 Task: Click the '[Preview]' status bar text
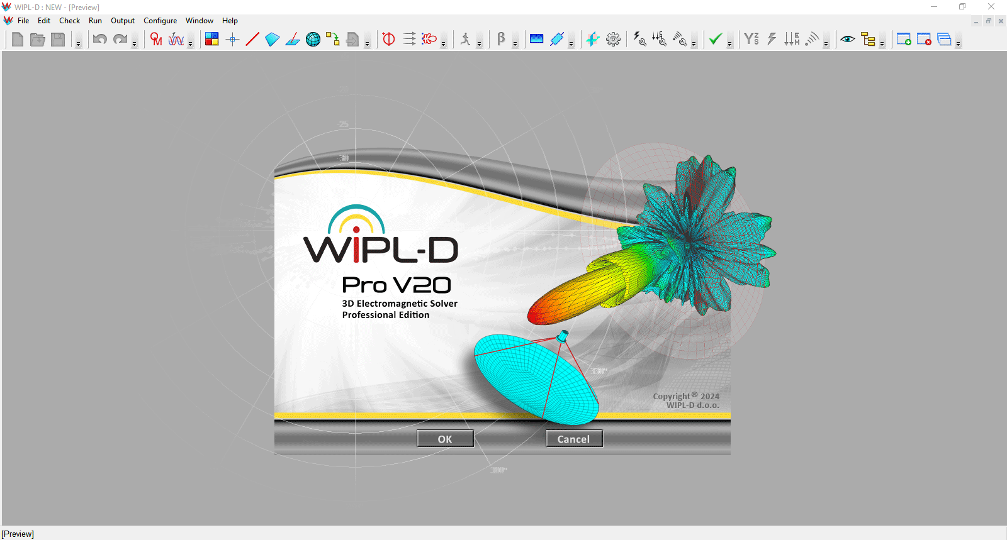[18, 534]
